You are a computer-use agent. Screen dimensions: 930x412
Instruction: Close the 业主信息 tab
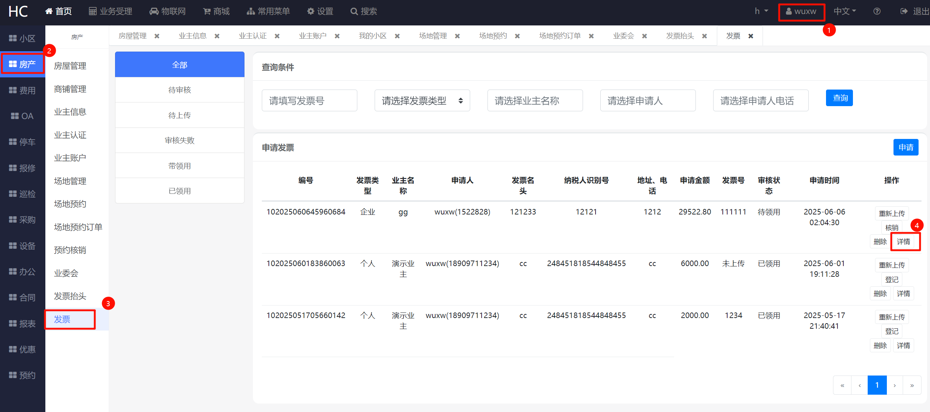(x=217, y=36)
